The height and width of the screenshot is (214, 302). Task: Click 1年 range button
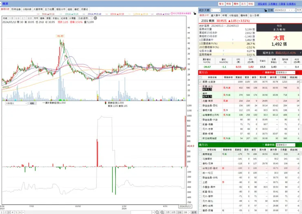click(180, 212)
